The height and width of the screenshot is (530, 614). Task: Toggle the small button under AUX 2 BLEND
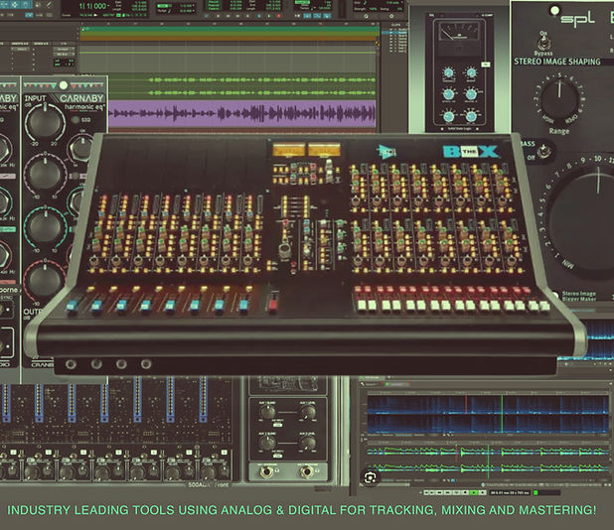277,456
